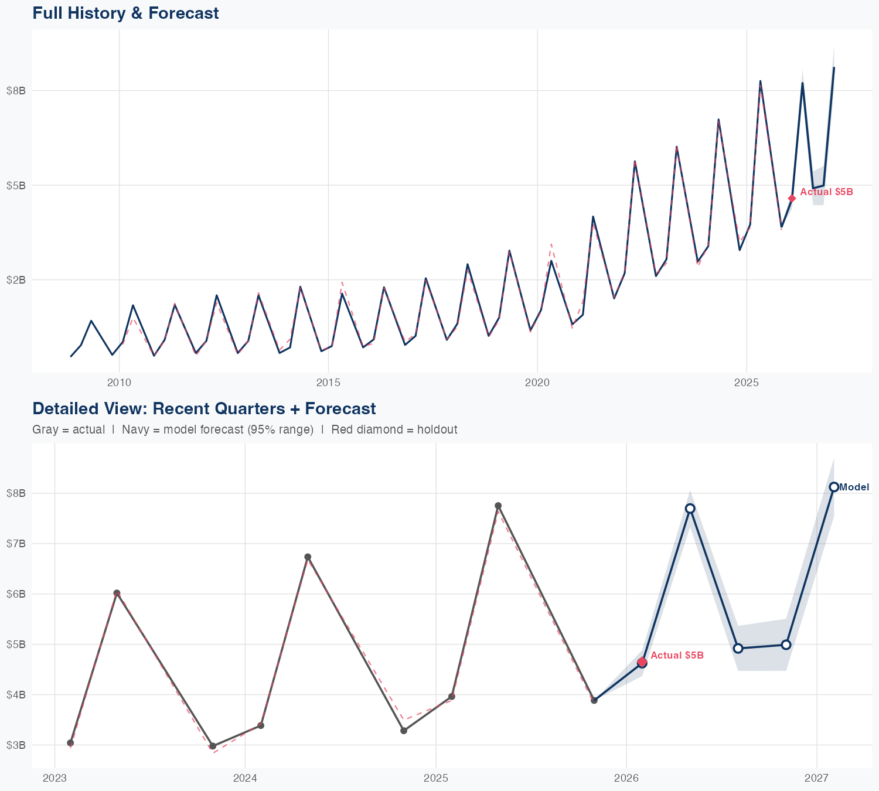879x791 pixels.
Task: Click the "Detailed View: Recent Quarters + Forecast" heading
Action: [x=204, y=408]
